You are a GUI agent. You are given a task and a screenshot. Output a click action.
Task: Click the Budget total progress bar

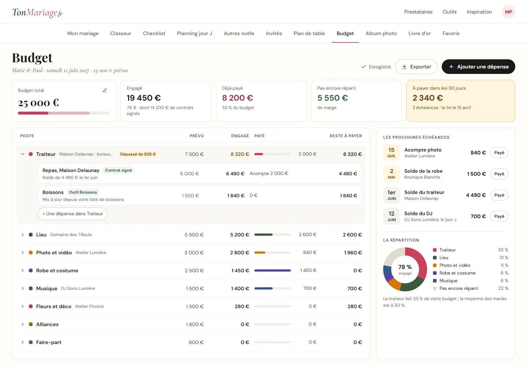pyautogui.click(x=64, y=113)
